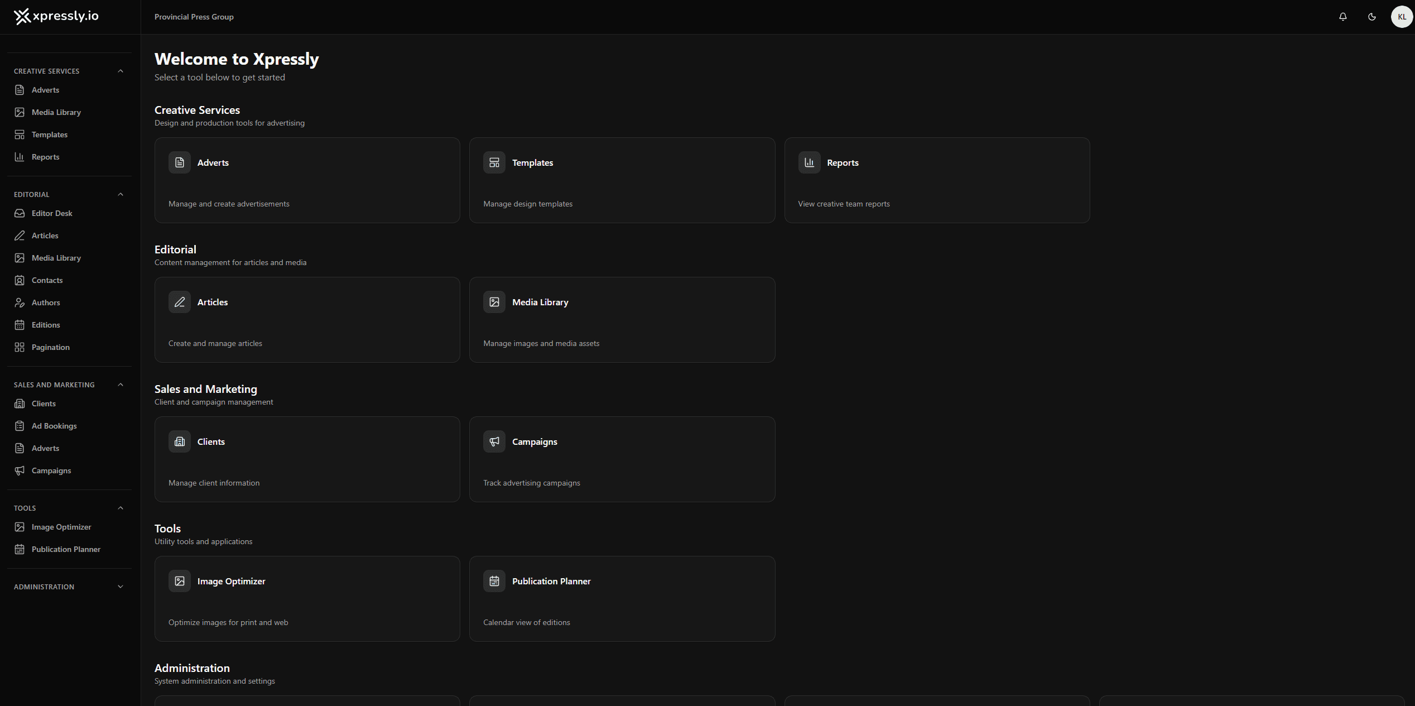Open the Image Optimizer card icon
Viewport: 1415px width, 706px height.
(x=180, y=581)
